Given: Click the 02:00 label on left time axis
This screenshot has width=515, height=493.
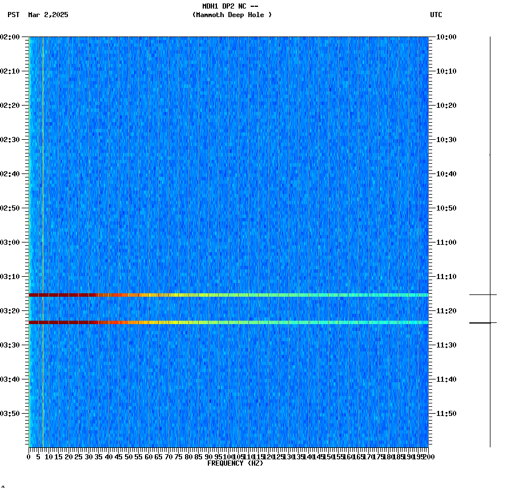Looking at the screenshot, I should point(10,38).
